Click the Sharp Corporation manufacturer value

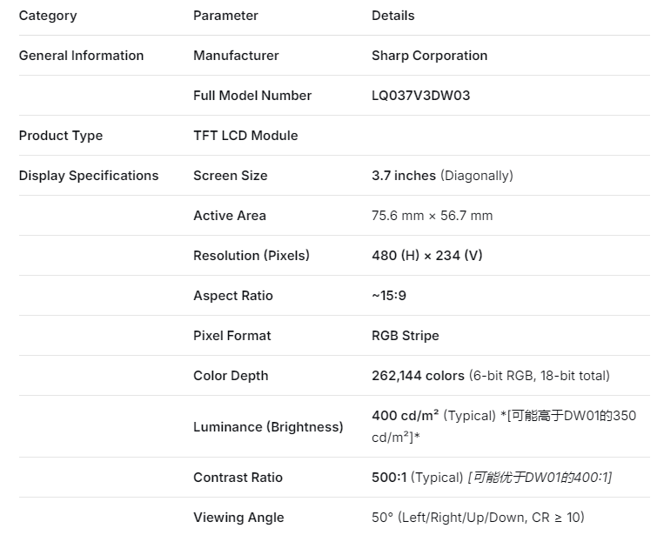point(429,56)
